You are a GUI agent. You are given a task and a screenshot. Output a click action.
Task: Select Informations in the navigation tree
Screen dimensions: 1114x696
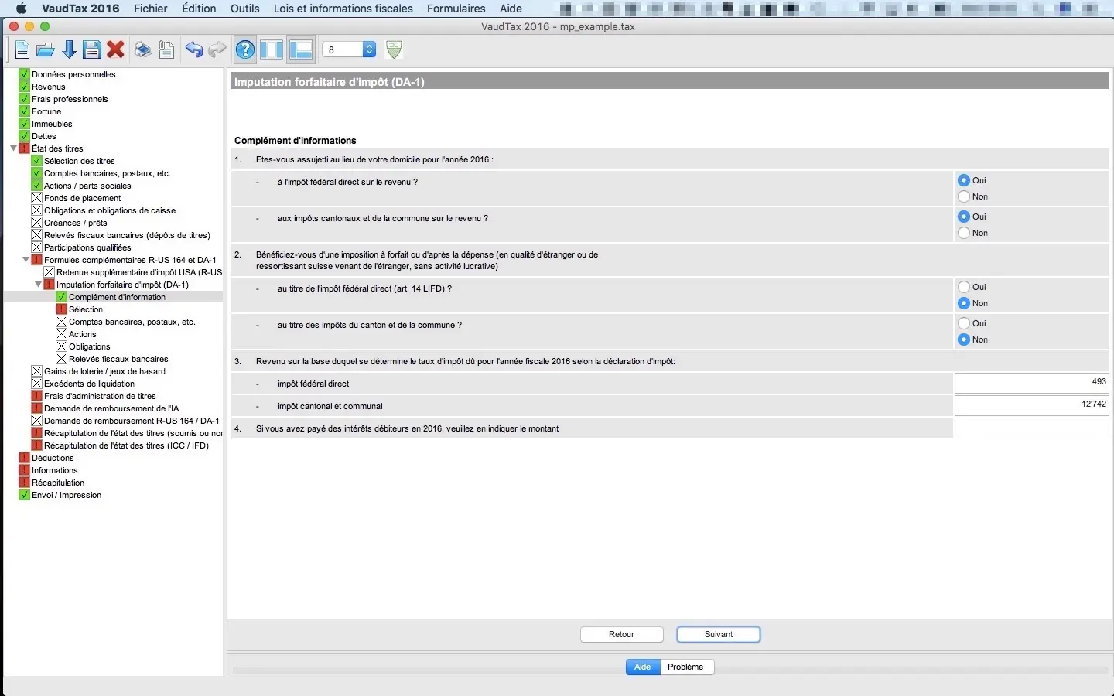(55, 470)
